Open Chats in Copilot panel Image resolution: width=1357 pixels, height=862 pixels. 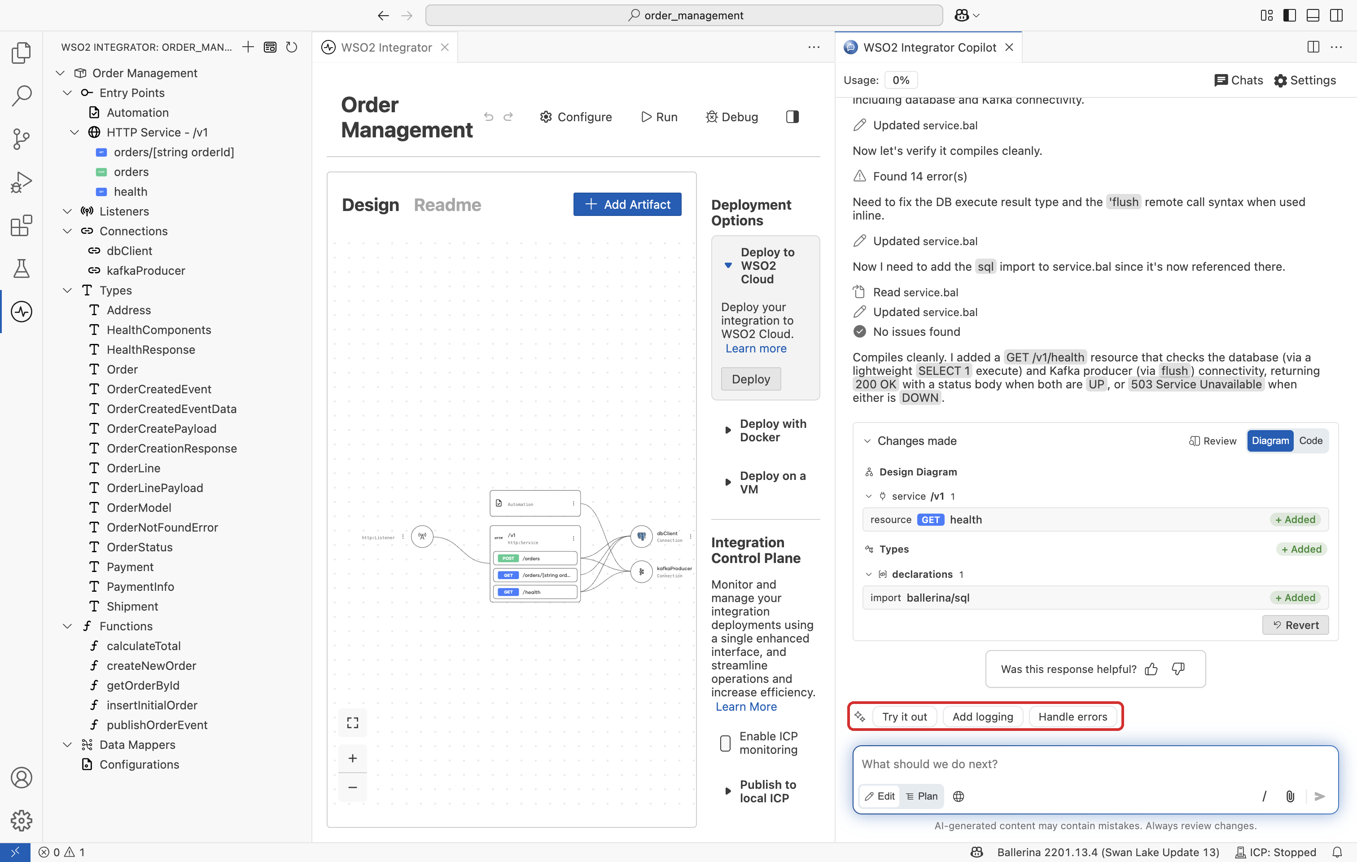tap(1239, 80)
